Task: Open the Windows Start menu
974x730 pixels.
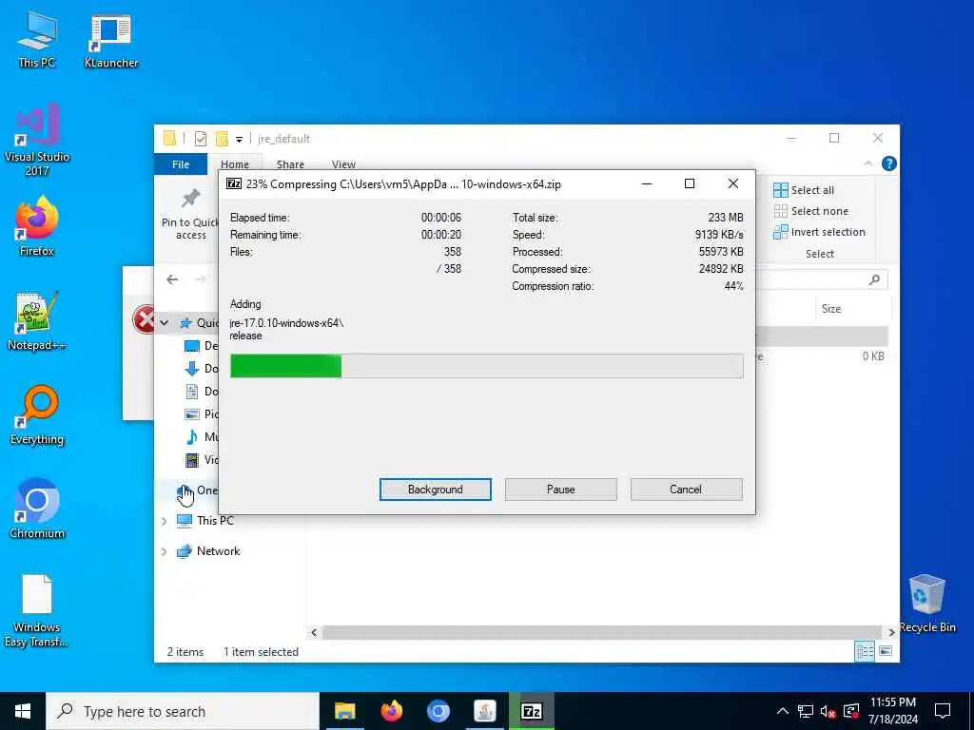Action: pos(23,711)
